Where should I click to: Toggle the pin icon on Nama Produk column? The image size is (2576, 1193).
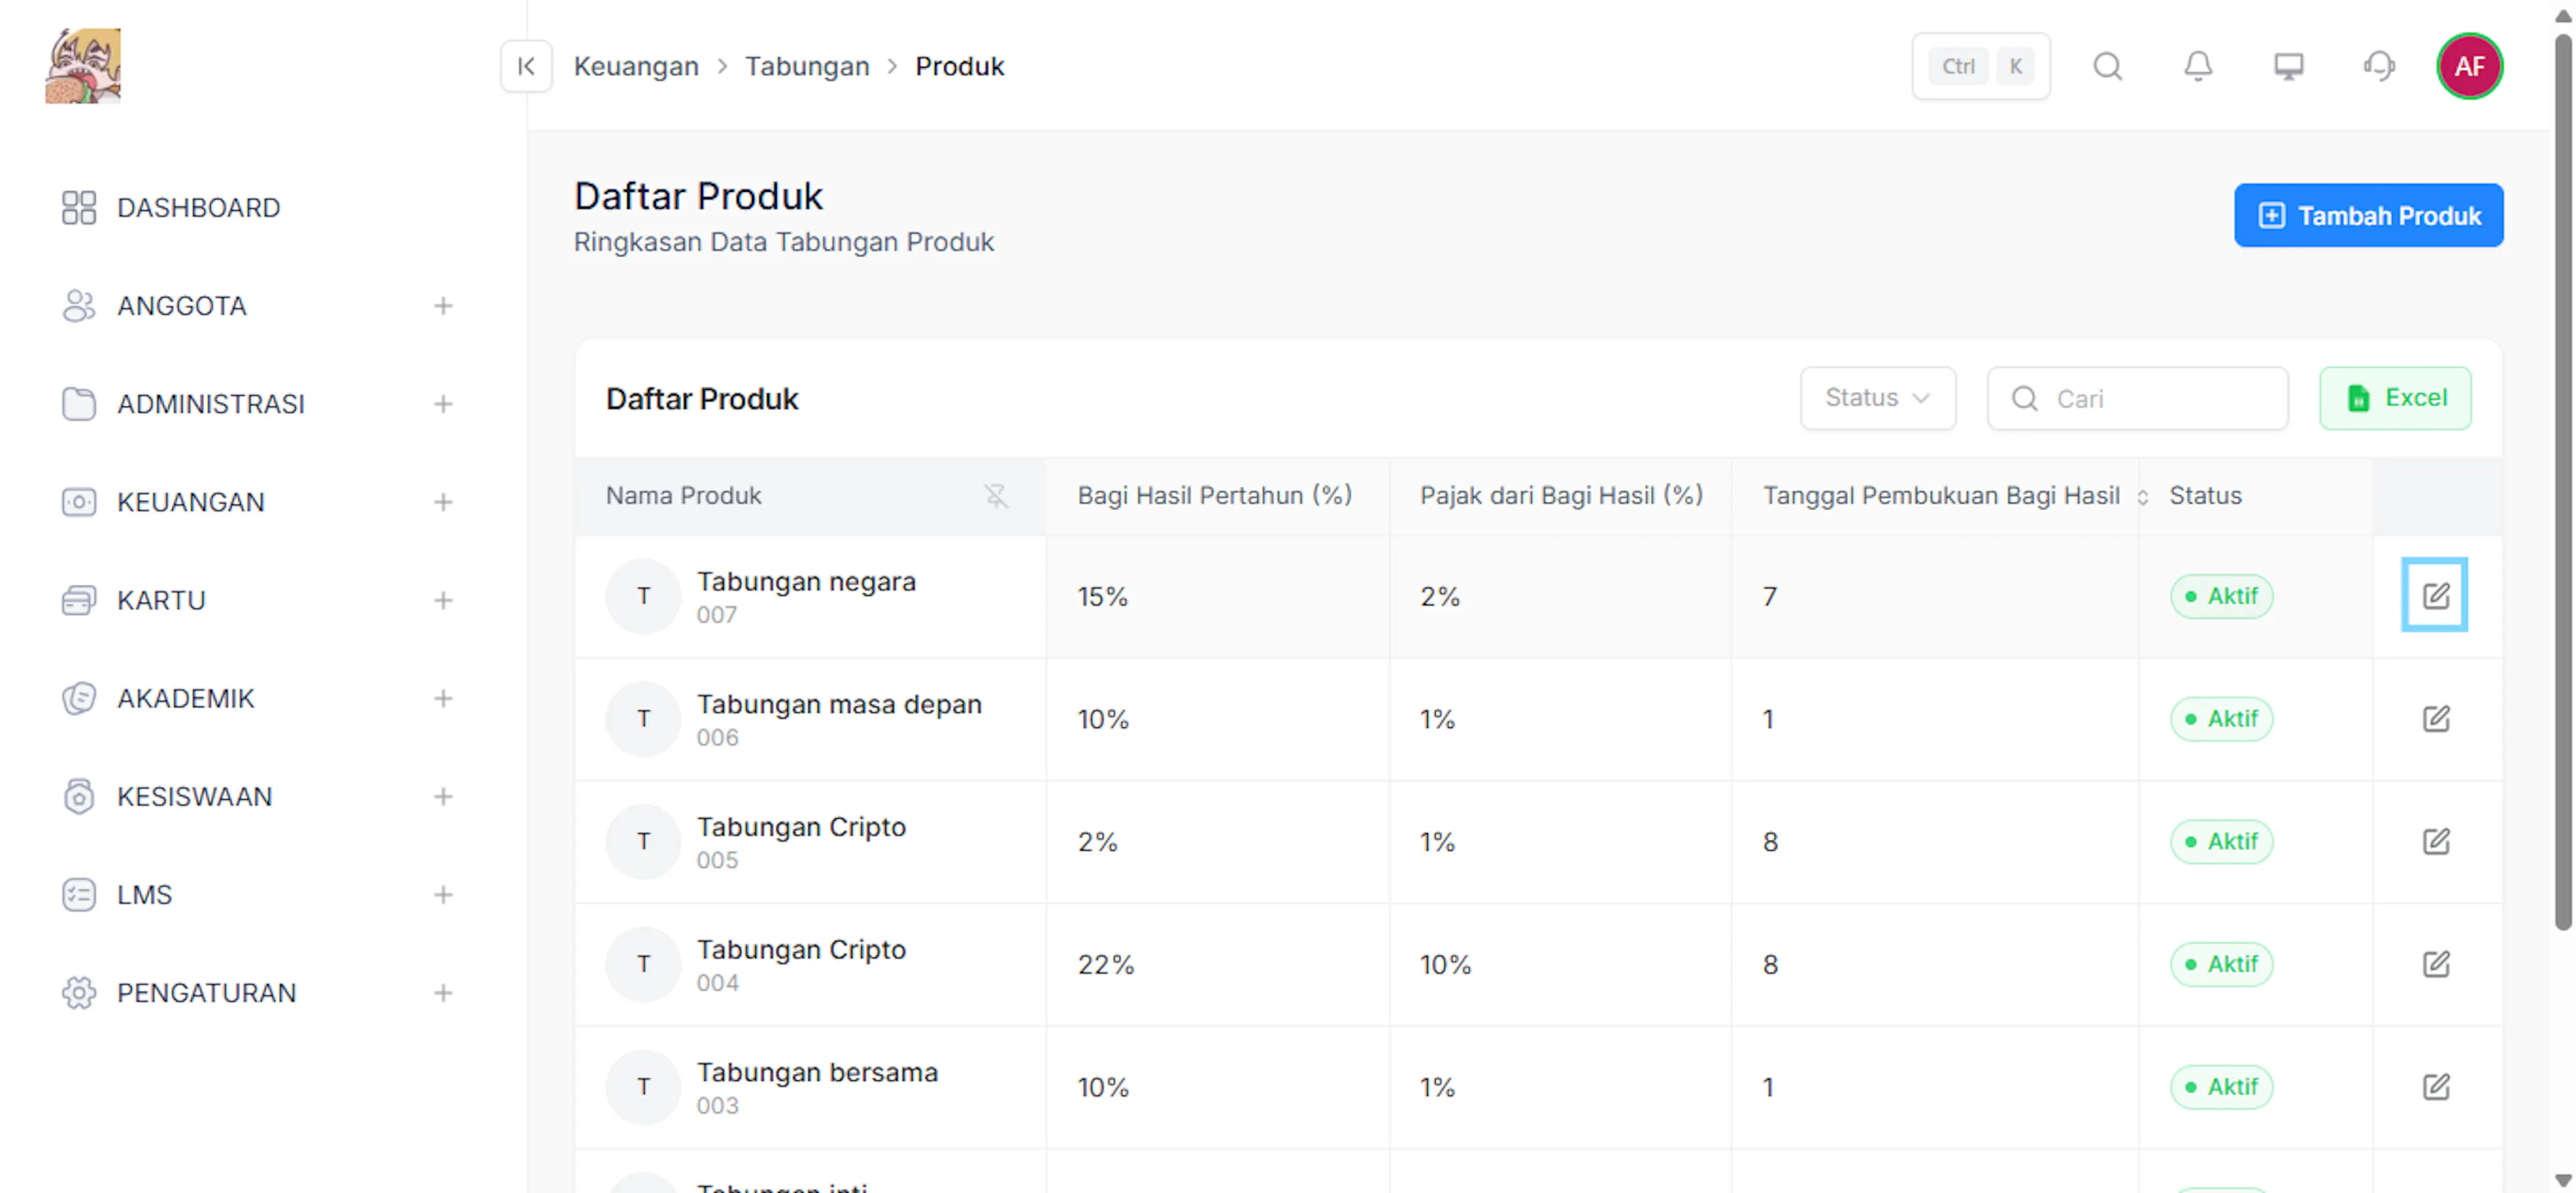click(996, 496)
